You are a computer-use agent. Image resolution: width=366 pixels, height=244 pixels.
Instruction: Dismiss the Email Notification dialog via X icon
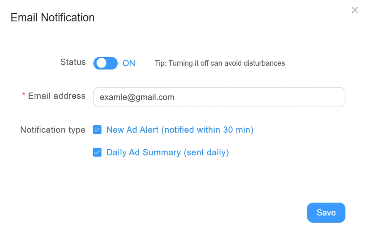point(355,10)
